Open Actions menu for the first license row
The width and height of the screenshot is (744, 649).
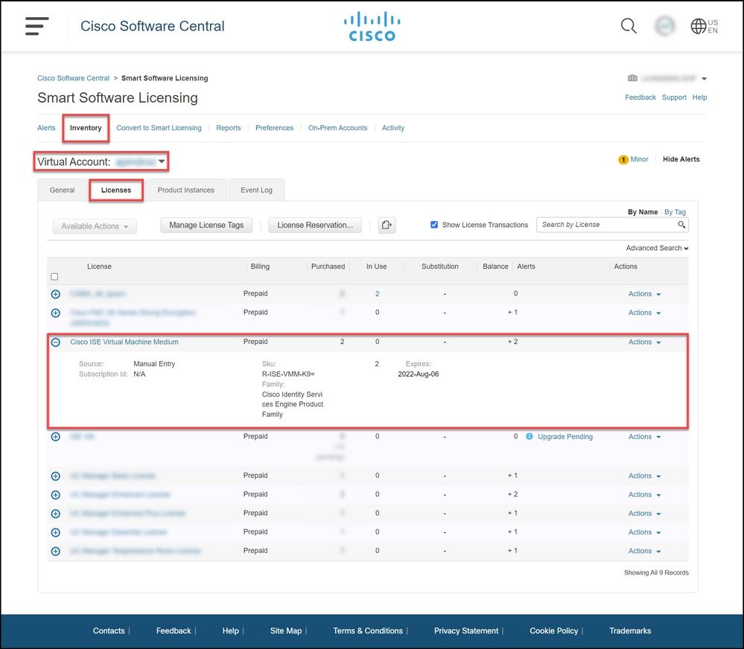644,294
